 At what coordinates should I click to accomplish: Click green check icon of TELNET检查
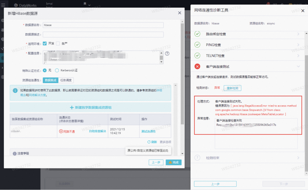(197, 56)
